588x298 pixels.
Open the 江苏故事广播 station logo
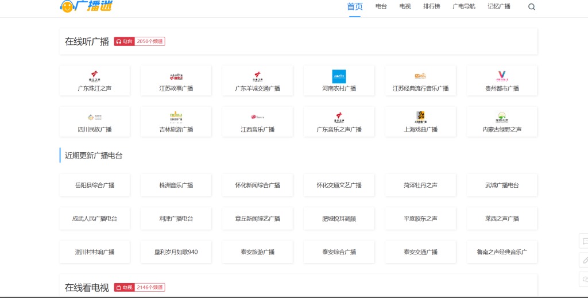176,76
